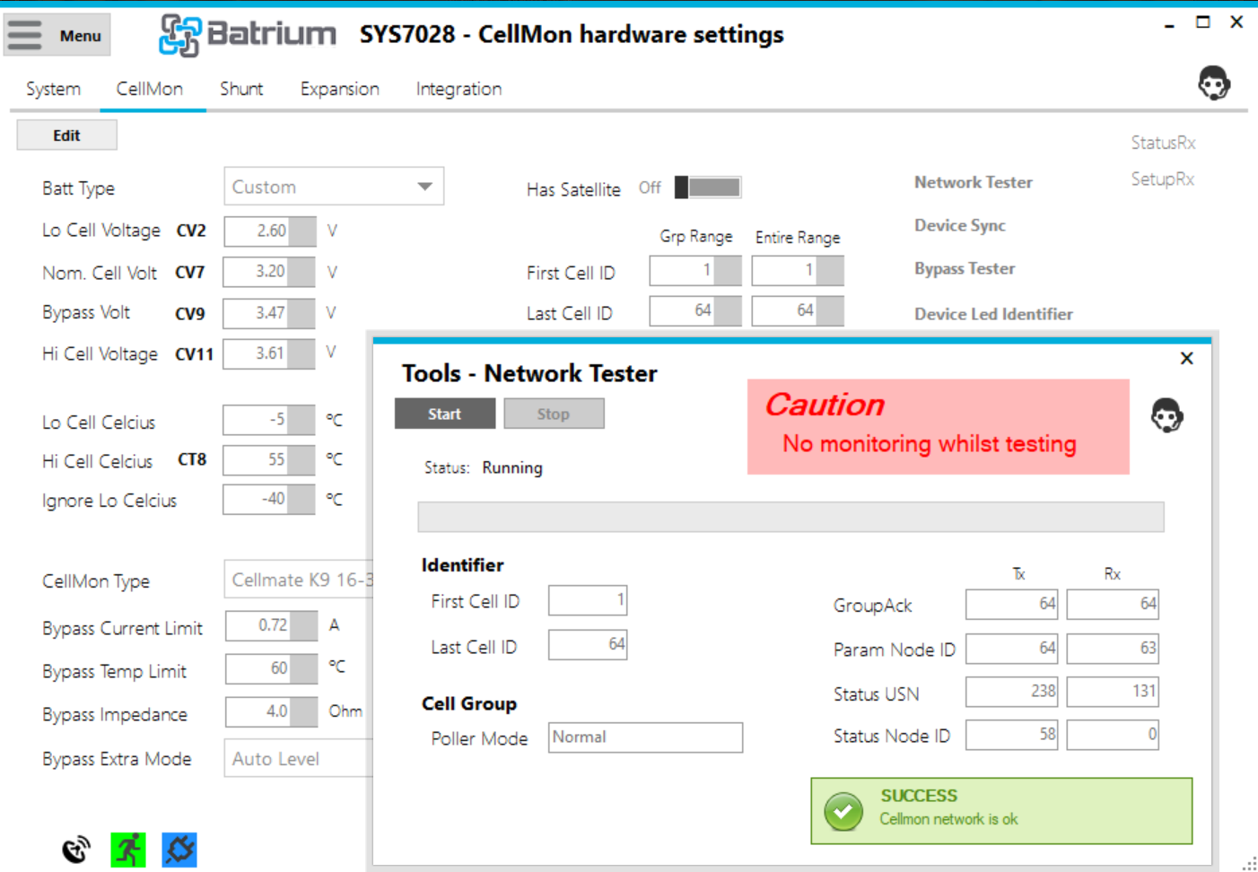Switch to the Shunt tab

[x=240, y=89]
